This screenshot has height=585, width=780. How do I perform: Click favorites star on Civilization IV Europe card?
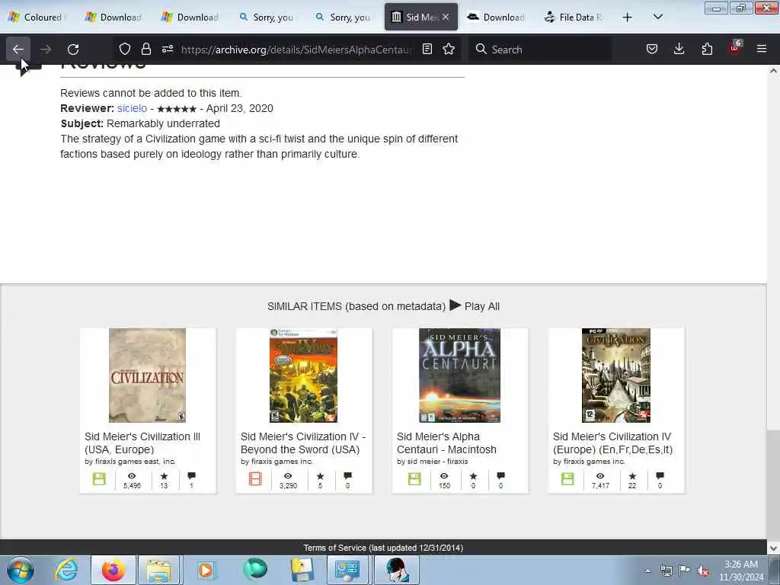pos(632,476)
